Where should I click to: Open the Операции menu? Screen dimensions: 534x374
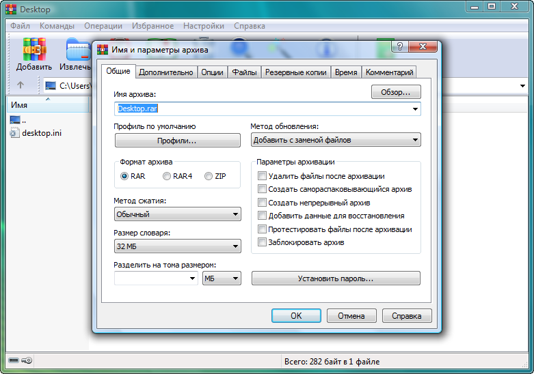[103, 26]
